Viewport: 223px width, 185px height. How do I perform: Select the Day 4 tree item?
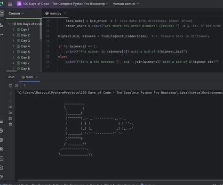pyautogui.click(x=25, y=46)
